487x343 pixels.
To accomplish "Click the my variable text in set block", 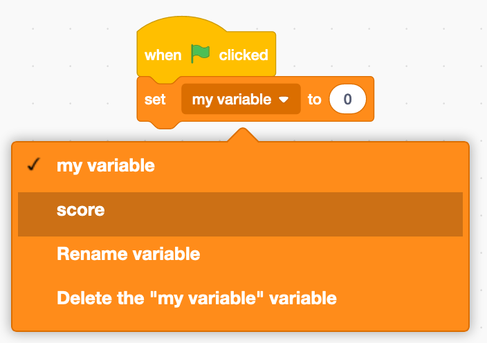I will pyautogui.click(x=232, y=100).
